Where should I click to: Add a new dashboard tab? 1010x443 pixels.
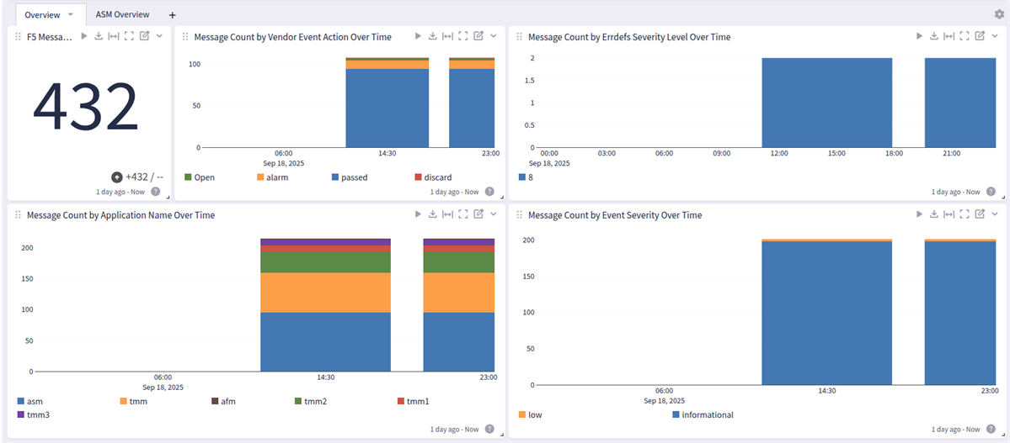173,15
